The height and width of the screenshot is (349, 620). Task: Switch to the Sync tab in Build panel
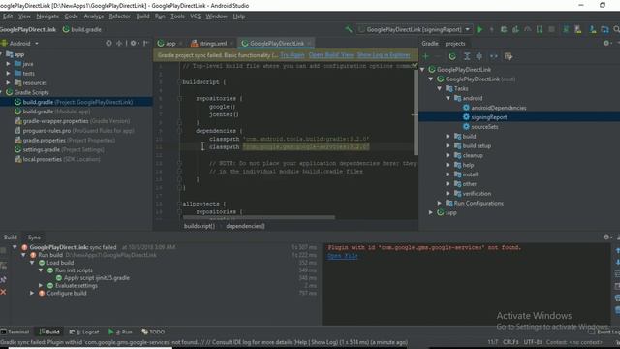(34, 237)
